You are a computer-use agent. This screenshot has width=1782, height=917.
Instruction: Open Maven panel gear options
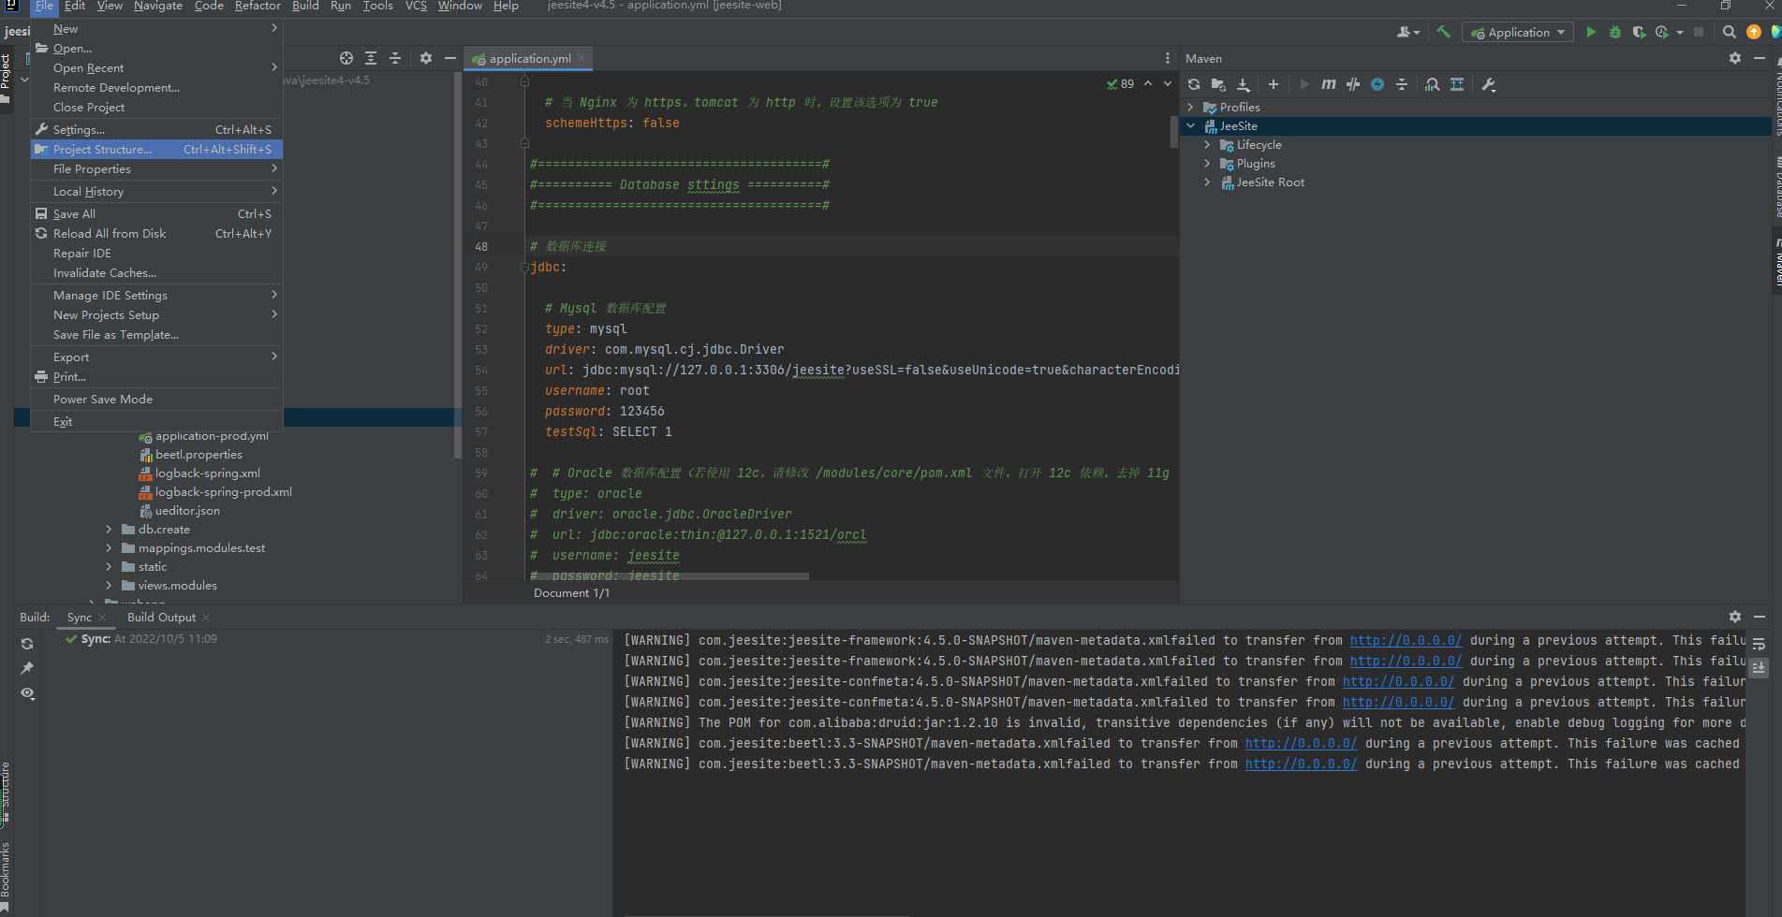click(x=1735, y=58)
